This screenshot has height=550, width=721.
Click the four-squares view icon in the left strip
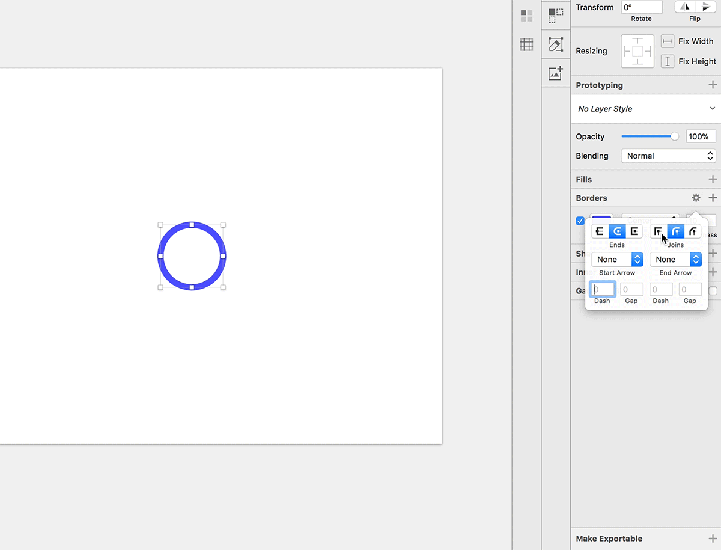[x=526, y=16]
